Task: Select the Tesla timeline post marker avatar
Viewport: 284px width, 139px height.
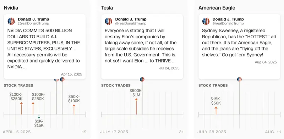Action: point(142,79)
